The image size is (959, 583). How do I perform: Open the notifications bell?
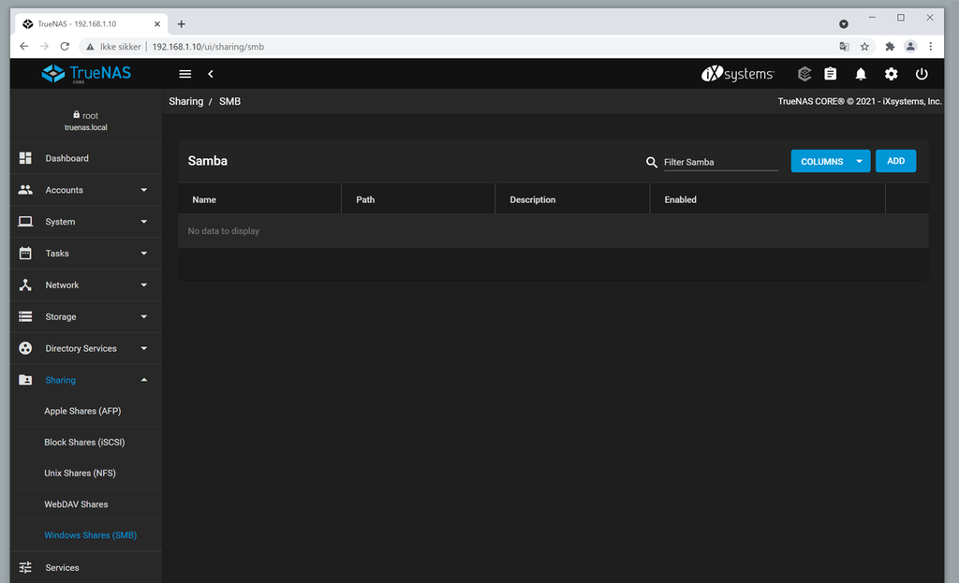860,74
